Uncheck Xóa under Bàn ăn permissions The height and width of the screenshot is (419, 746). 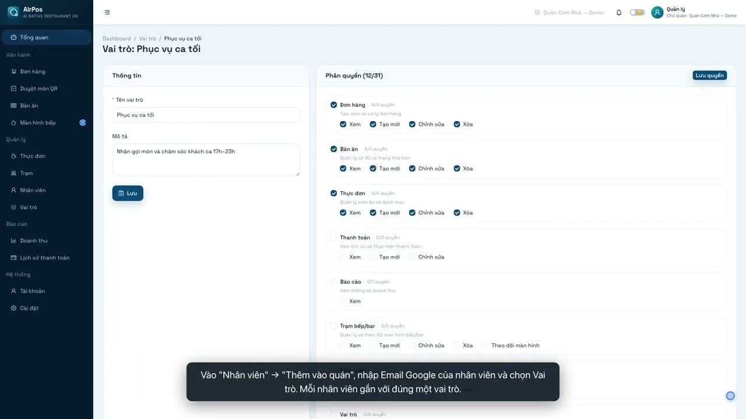coord(457,168)
